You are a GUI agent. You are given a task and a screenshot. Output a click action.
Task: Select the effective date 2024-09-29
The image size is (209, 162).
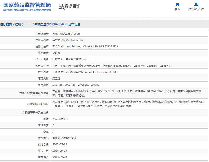(60, 151)
